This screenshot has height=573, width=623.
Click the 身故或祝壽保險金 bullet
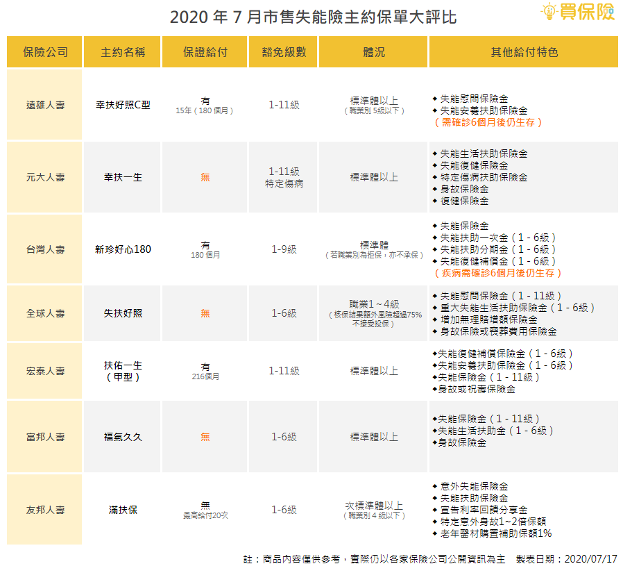pyautogui.click(x=474, y=389)
